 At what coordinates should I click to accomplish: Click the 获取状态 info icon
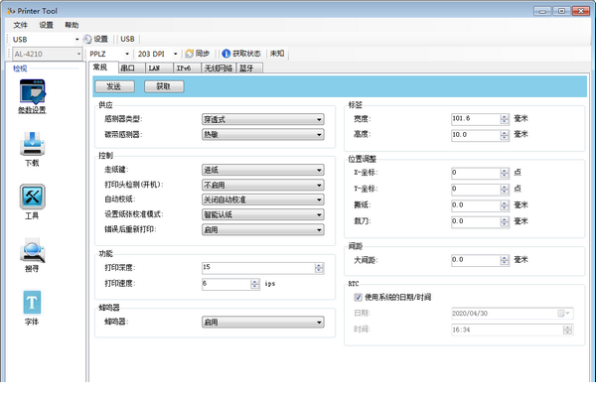click(x=226, y=54)
